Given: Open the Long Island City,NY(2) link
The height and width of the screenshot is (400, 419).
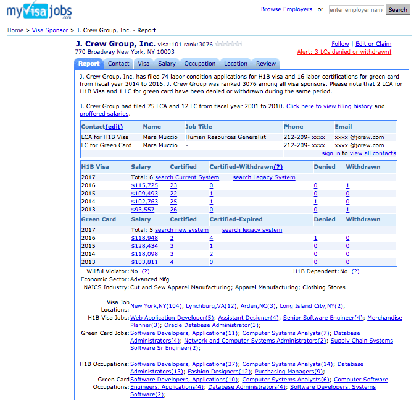Looking at the screenshot, I should (x=311, y=306).
